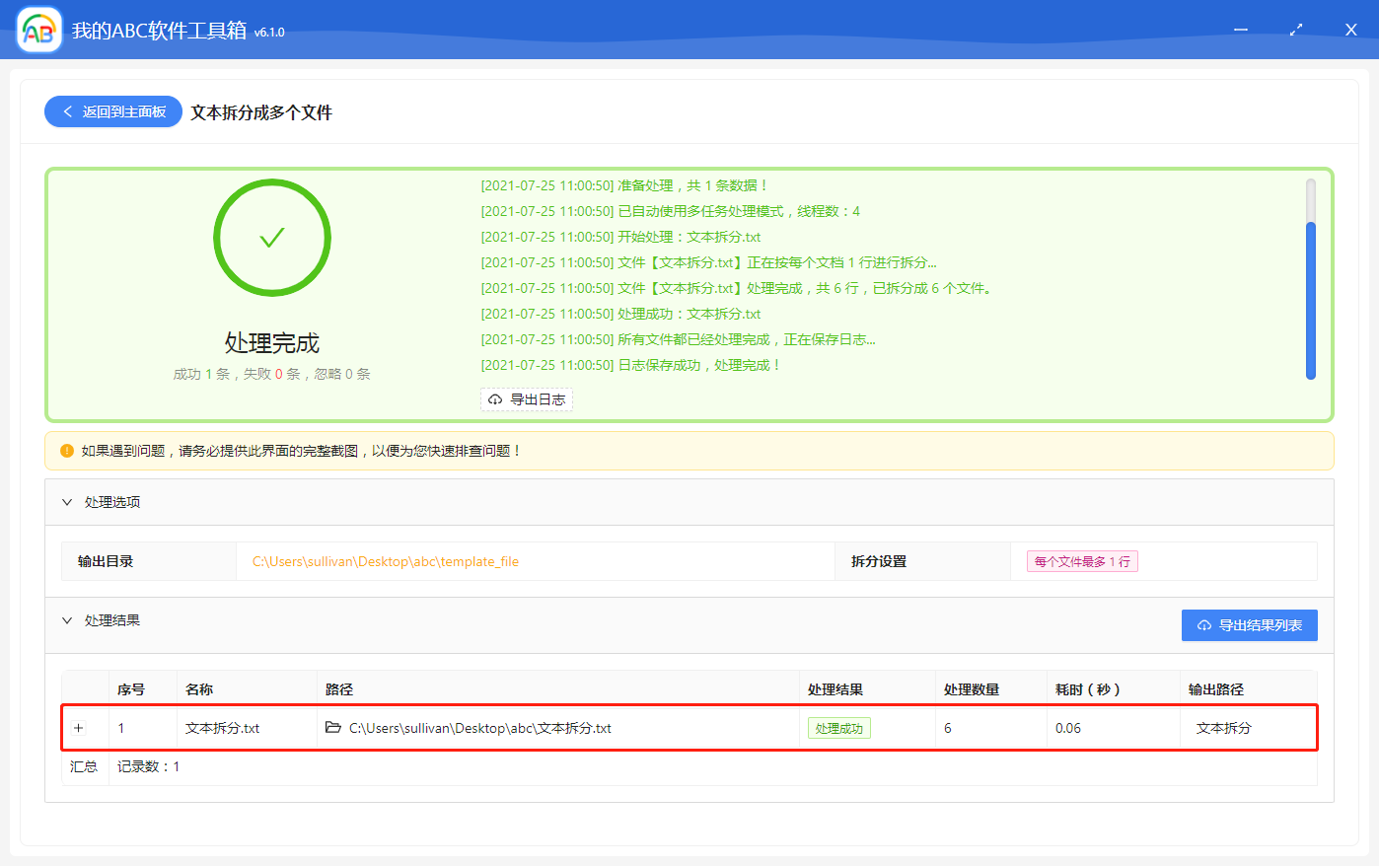
Task: Click the orange warning icon in notice banner
Action: pyautogui.click(x=66, y=450)
